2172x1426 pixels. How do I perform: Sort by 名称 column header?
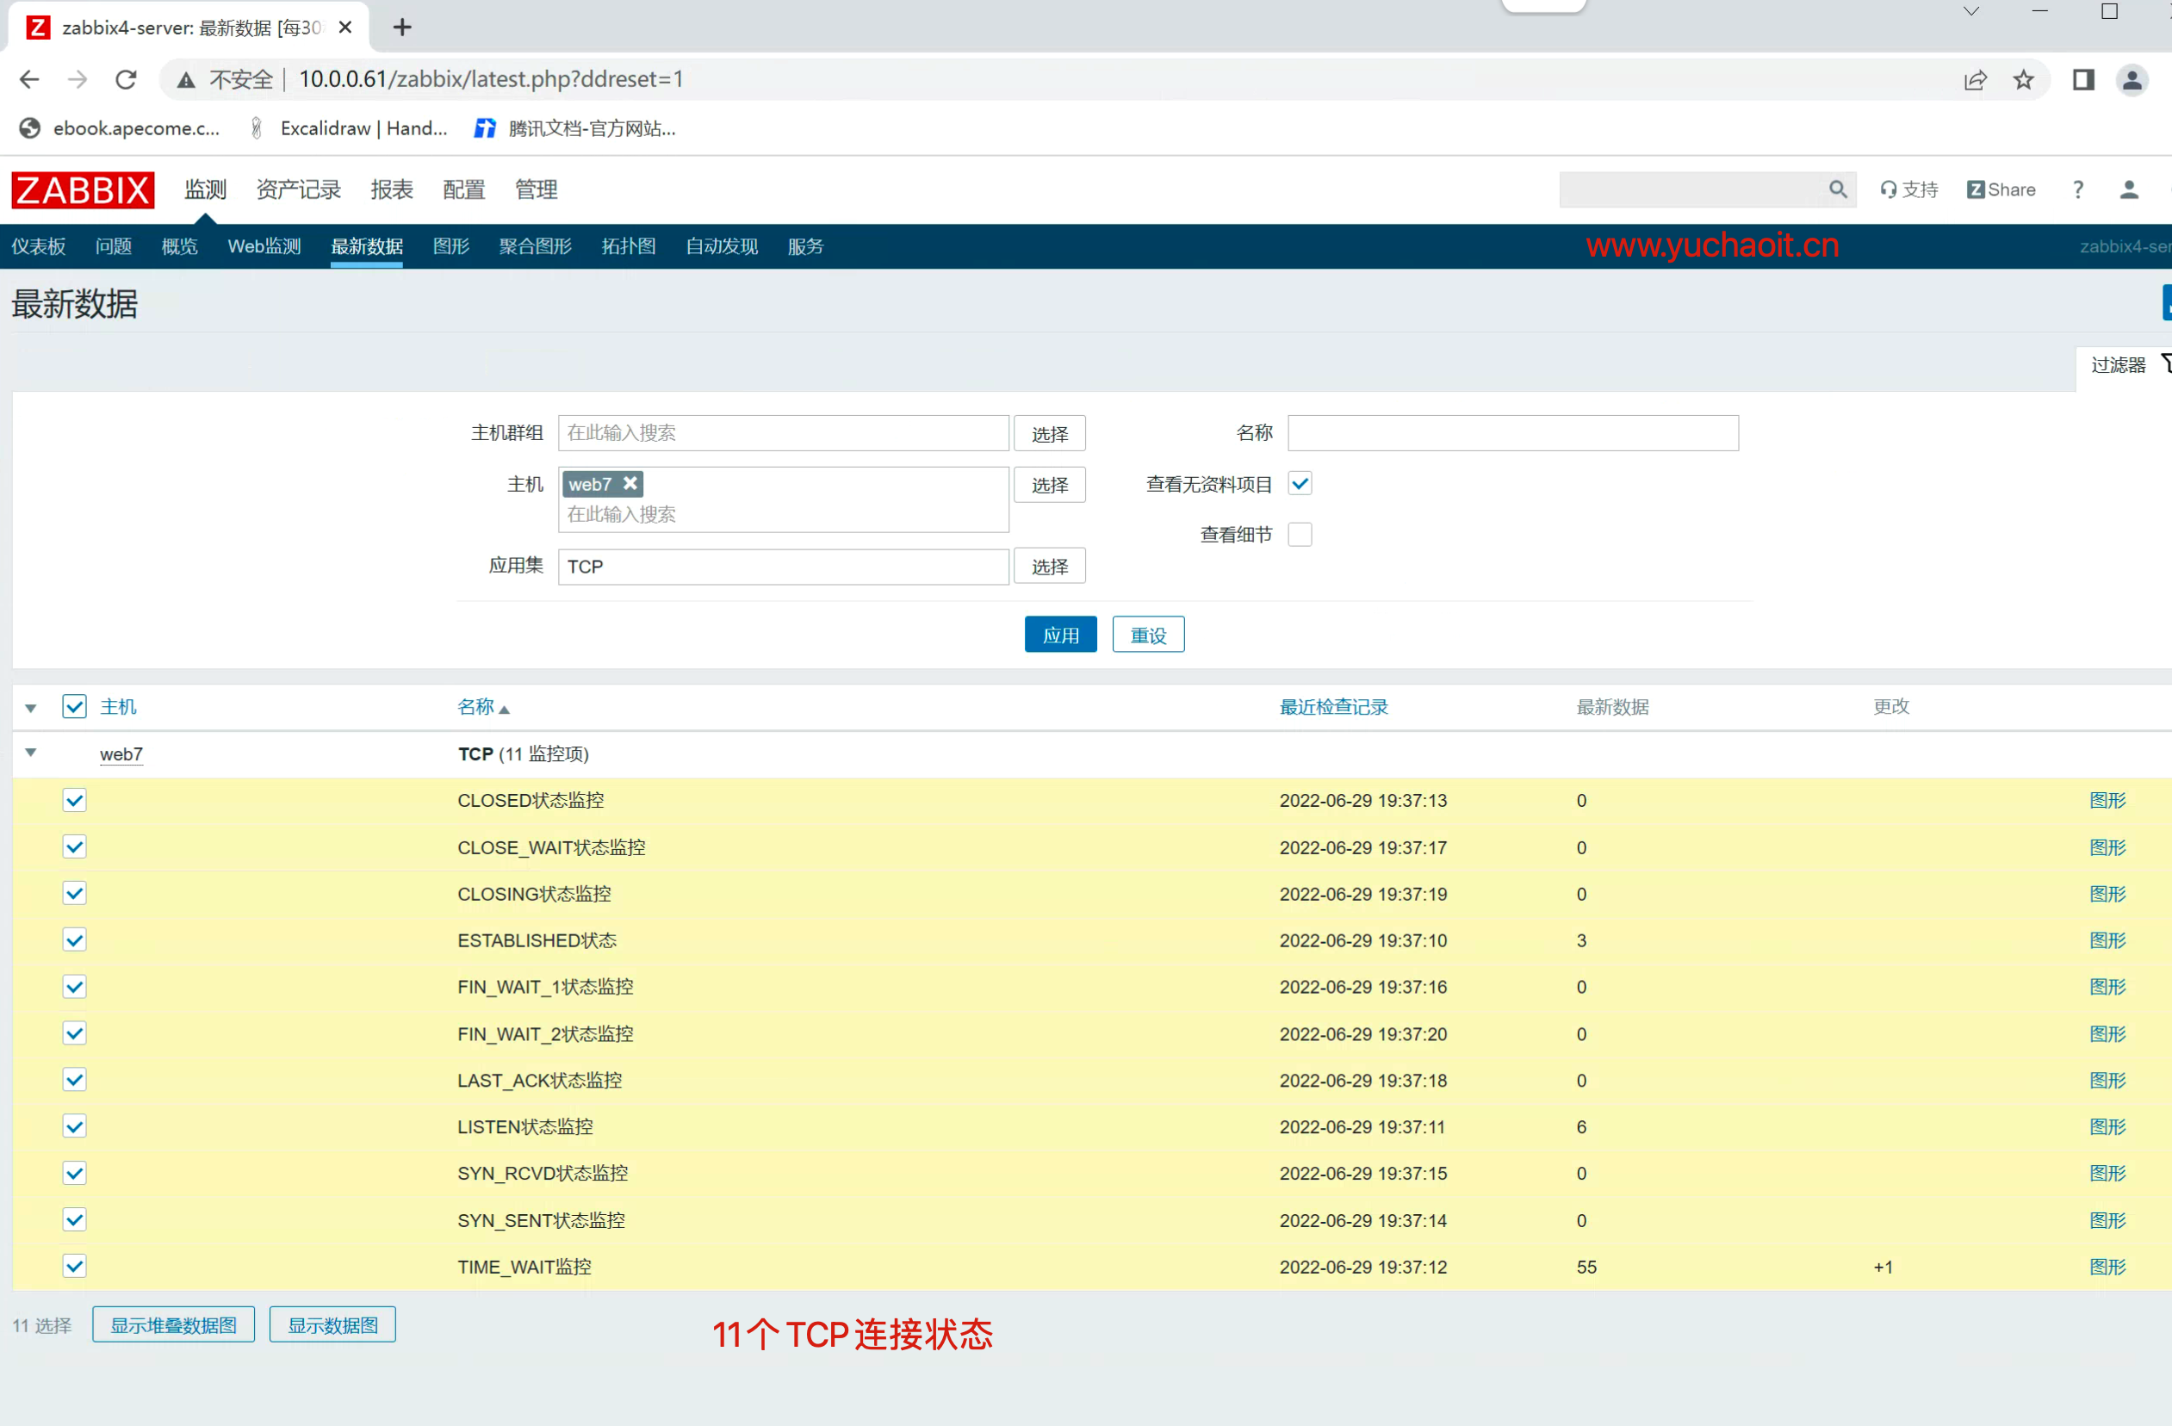click(476, 707)
